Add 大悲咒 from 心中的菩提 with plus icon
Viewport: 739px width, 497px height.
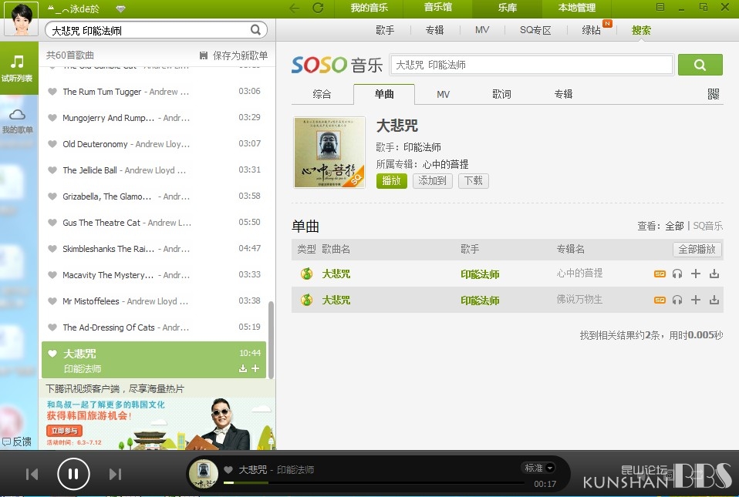click(x=696, y=274)
